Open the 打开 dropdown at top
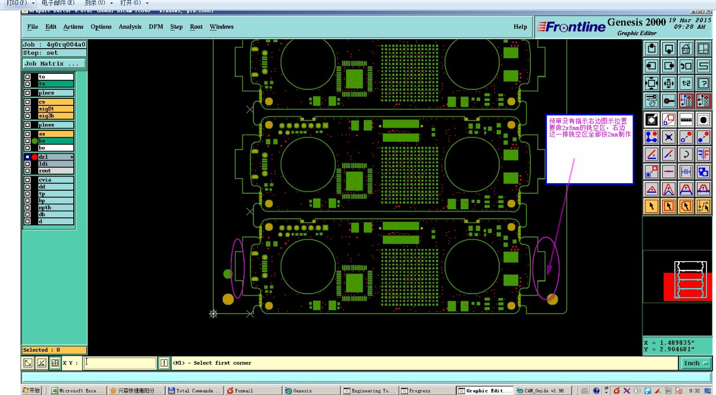This screenshot has width=716, height=395. pyautogui.click(x=134, y=3)
